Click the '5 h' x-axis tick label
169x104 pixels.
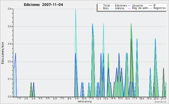coord(48,98)
